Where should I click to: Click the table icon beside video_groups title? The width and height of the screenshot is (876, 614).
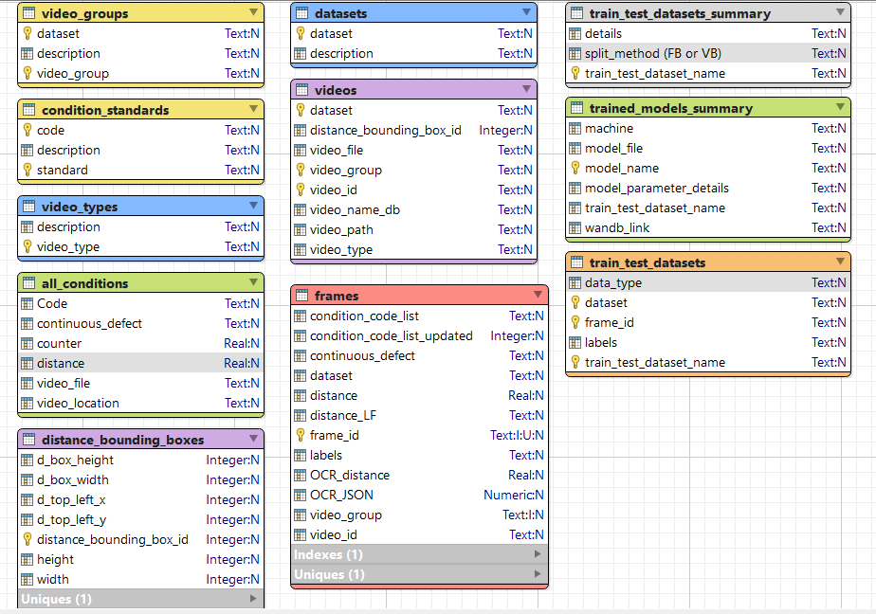click(29, 13)
